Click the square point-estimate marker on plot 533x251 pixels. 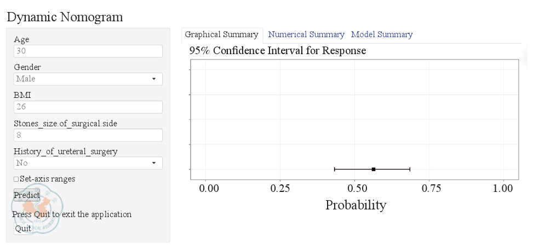click(374, 170)
